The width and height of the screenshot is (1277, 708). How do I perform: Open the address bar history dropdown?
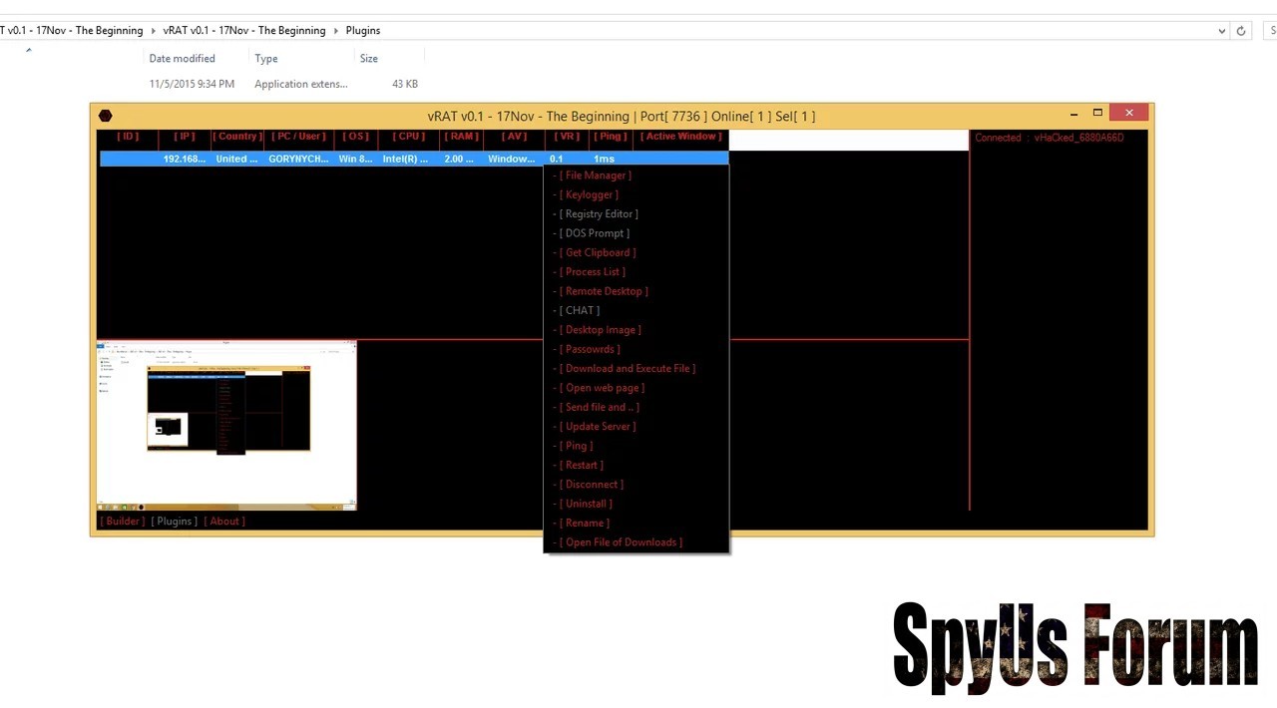(x=1221, y=31)
